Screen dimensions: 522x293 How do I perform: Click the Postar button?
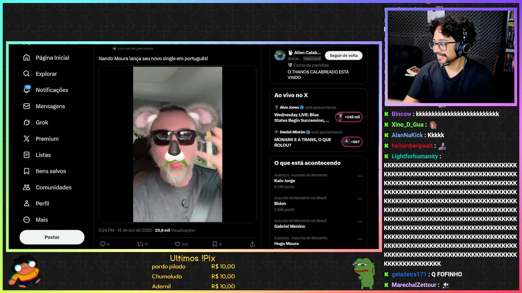pos(52,237)
